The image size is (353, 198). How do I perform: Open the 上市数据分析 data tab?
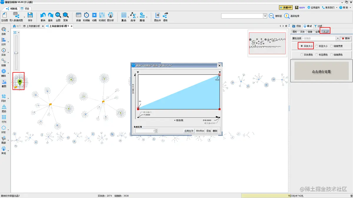pos(33,26)
